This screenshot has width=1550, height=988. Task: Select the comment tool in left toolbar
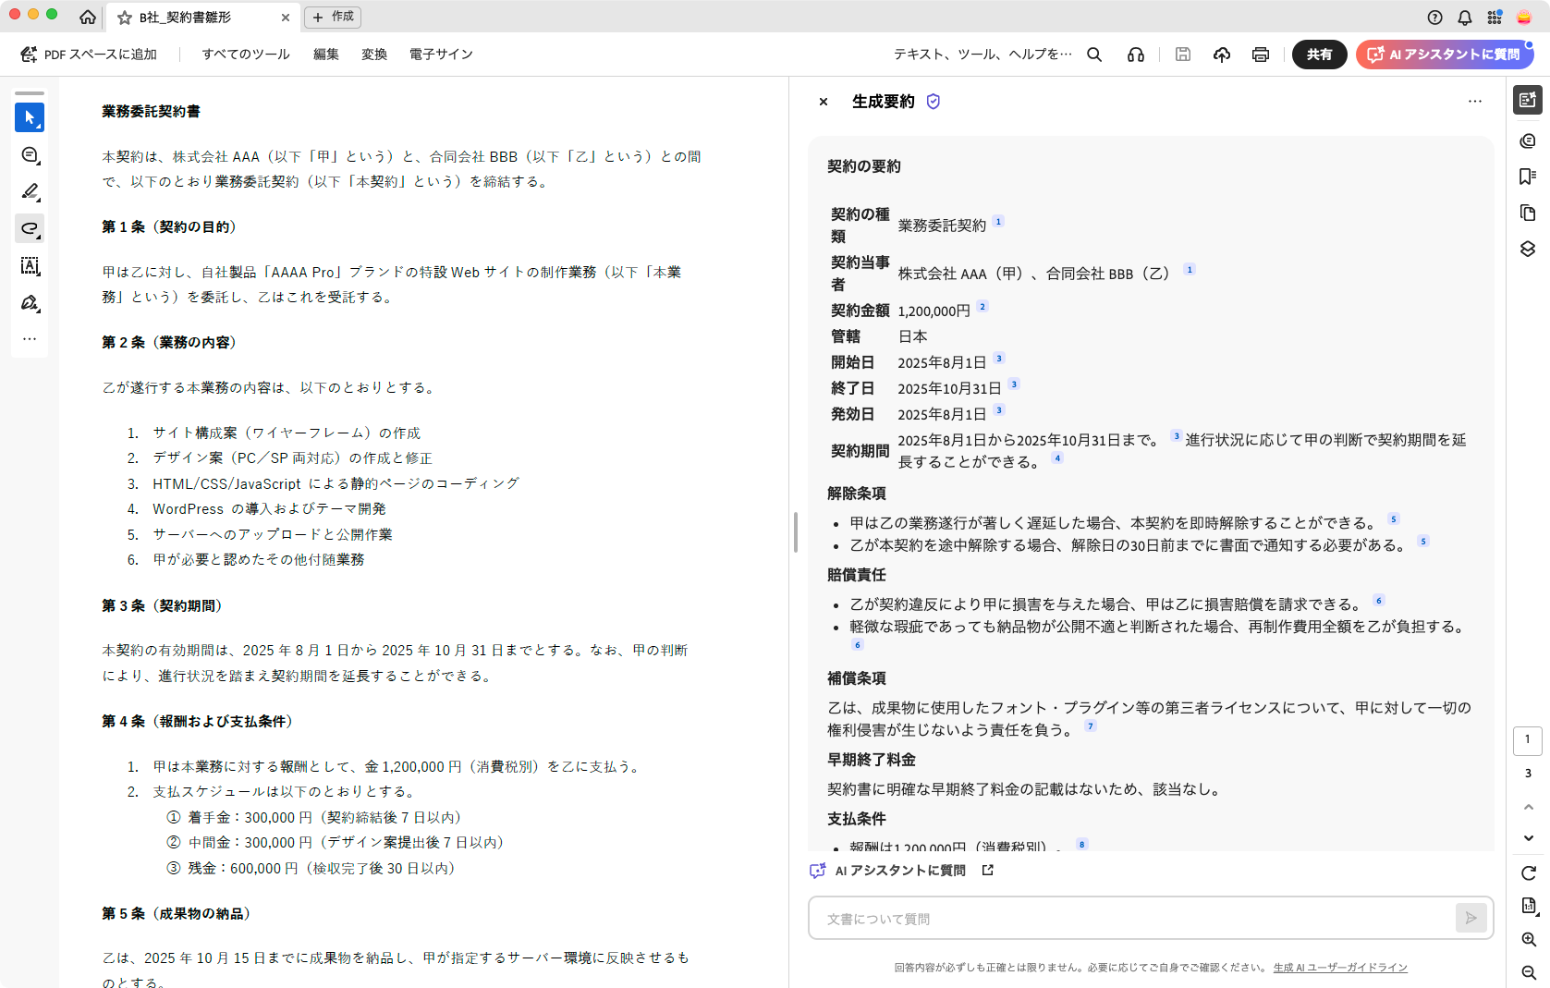[30, 155]
